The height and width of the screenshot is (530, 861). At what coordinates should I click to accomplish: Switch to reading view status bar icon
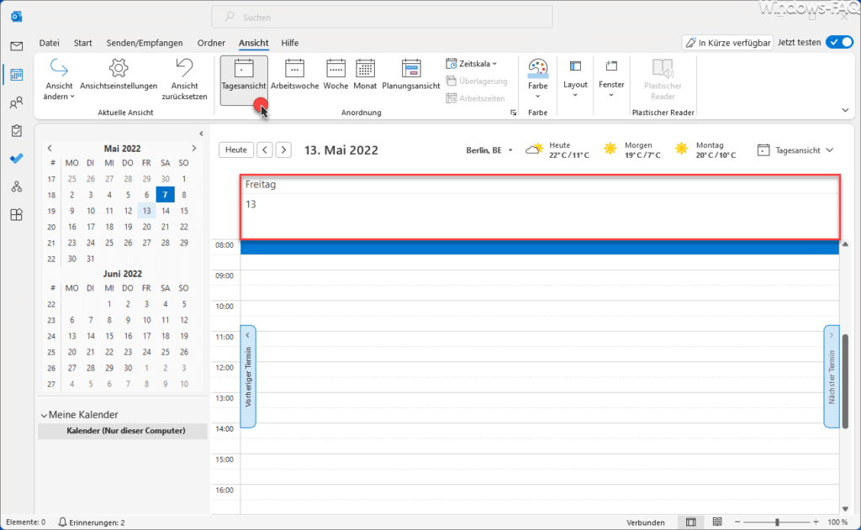click(717, 522)
